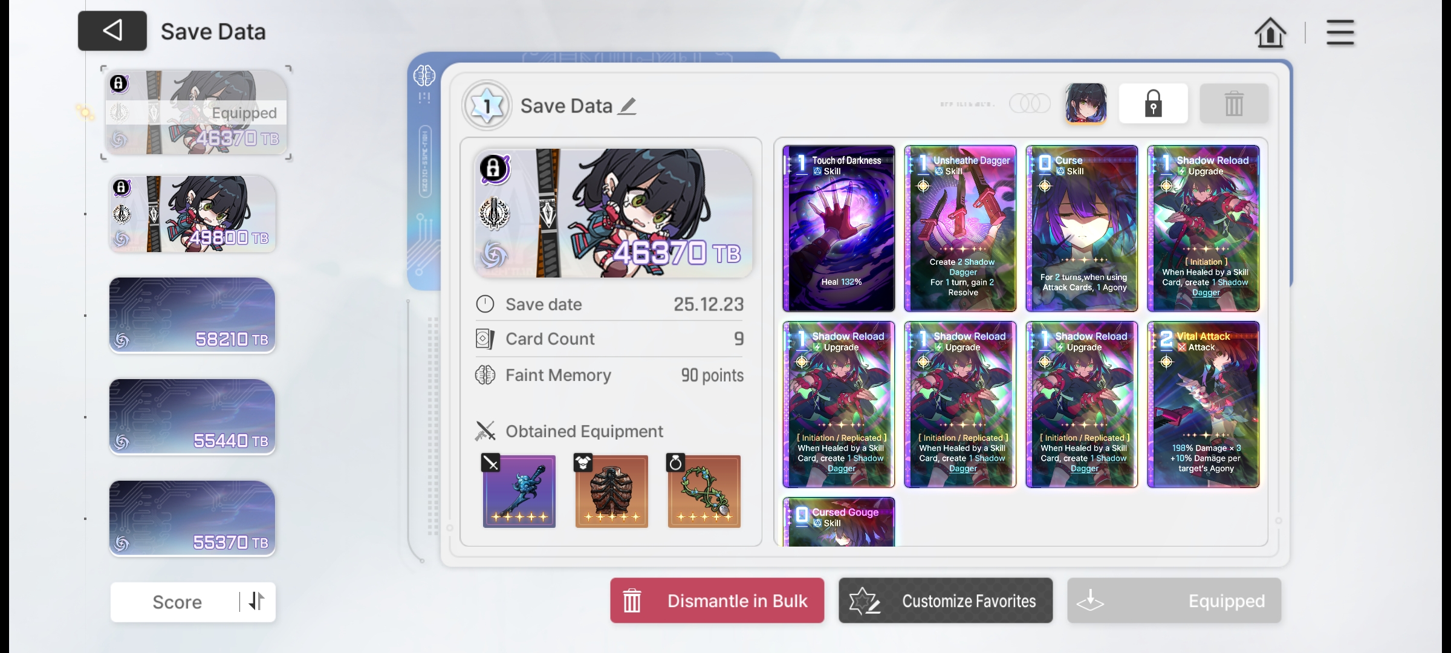Viewport: 1451px width, 653px height.
Task: Open the Vital Attack card
Action: pyautogui.click(x=1203, y=404)
